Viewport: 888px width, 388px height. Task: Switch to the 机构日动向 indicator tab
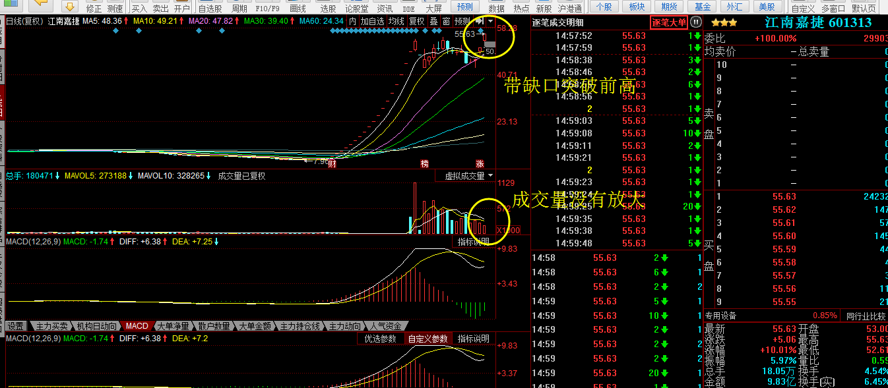[96, 326]
